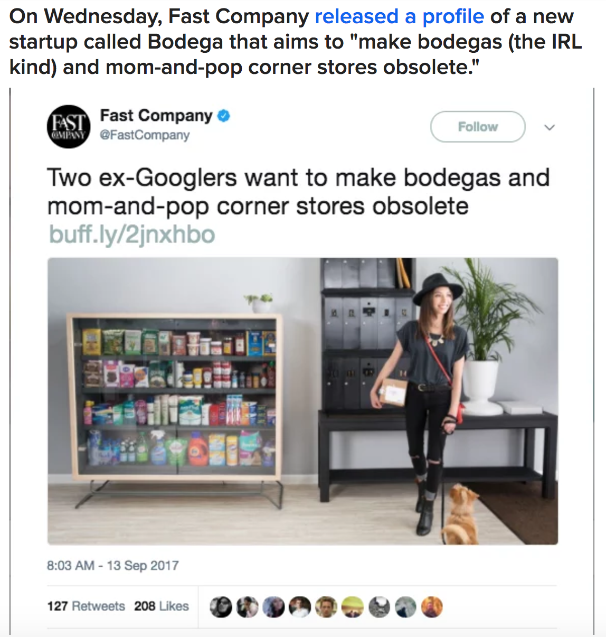The image size is (606, 637).
Task: Click the Fast Company display name
Action: [x=156, y=115]
